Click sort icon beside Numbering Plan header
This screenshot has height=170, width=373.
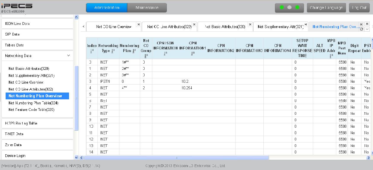[134, 51]
